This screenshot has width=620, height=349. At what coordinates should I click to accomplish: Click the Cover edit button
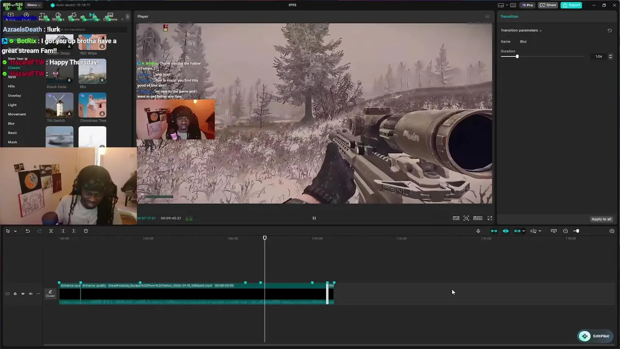pyautogui.click(x=50, y=293)
